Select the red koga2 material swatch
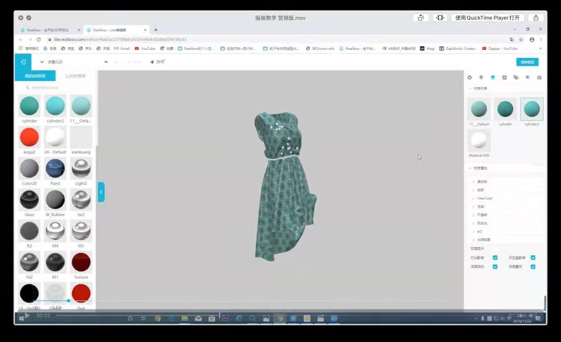Viewport: 561px width, 342px height. pyautogui.click(x=29, y=138)
